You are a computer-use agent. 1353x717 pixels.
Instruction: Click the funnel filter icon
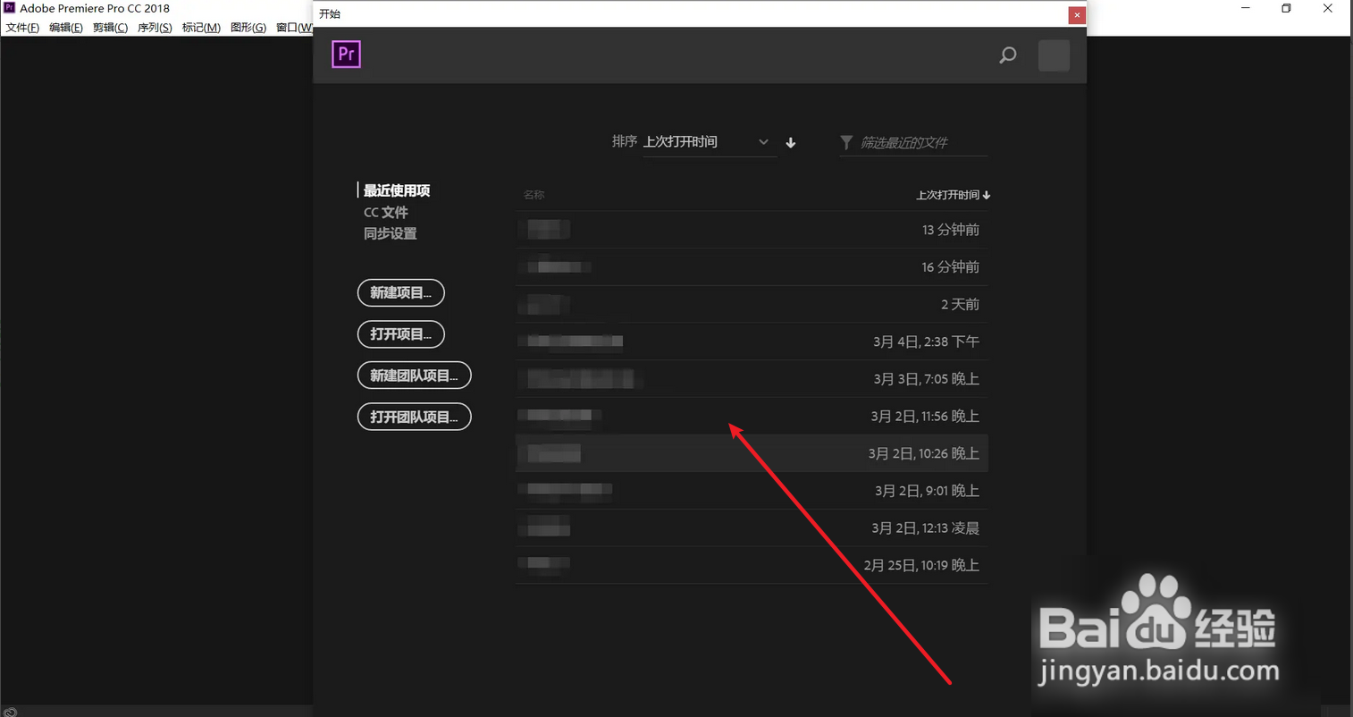[x=846, y=142]
